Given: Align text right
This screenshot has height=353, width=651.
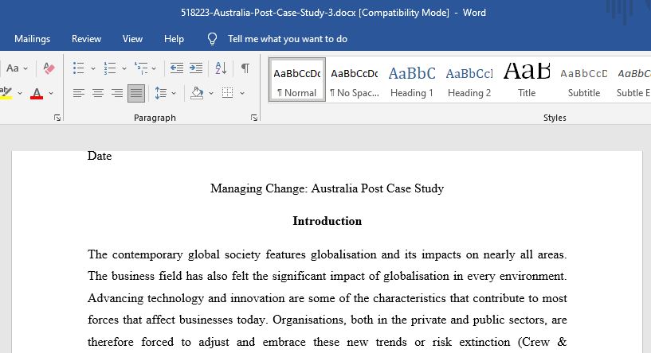Looking at the screenshot, I should point(116,93).
